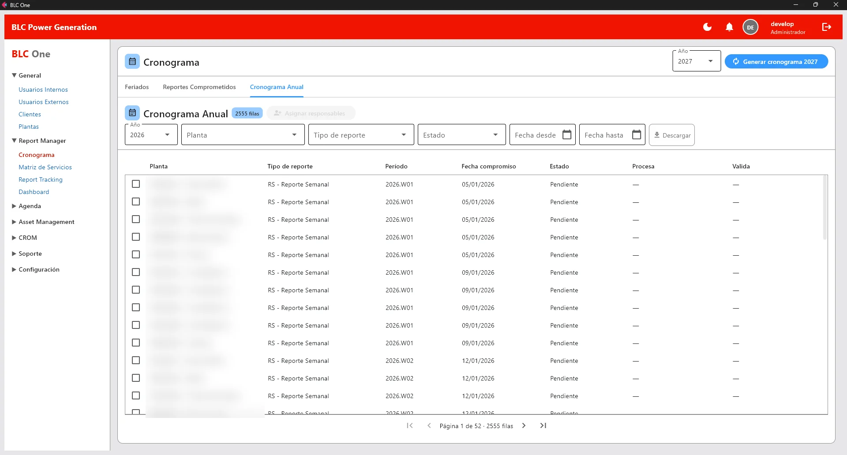Jump to last page arrow

pyautogui.click(x=543, y=425)
